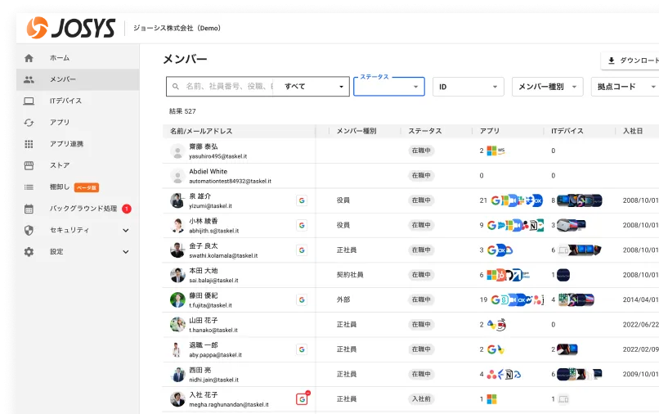Screen dimensions: 659x414
Task: Click the Security shield icon
Action: coord(29,230)
